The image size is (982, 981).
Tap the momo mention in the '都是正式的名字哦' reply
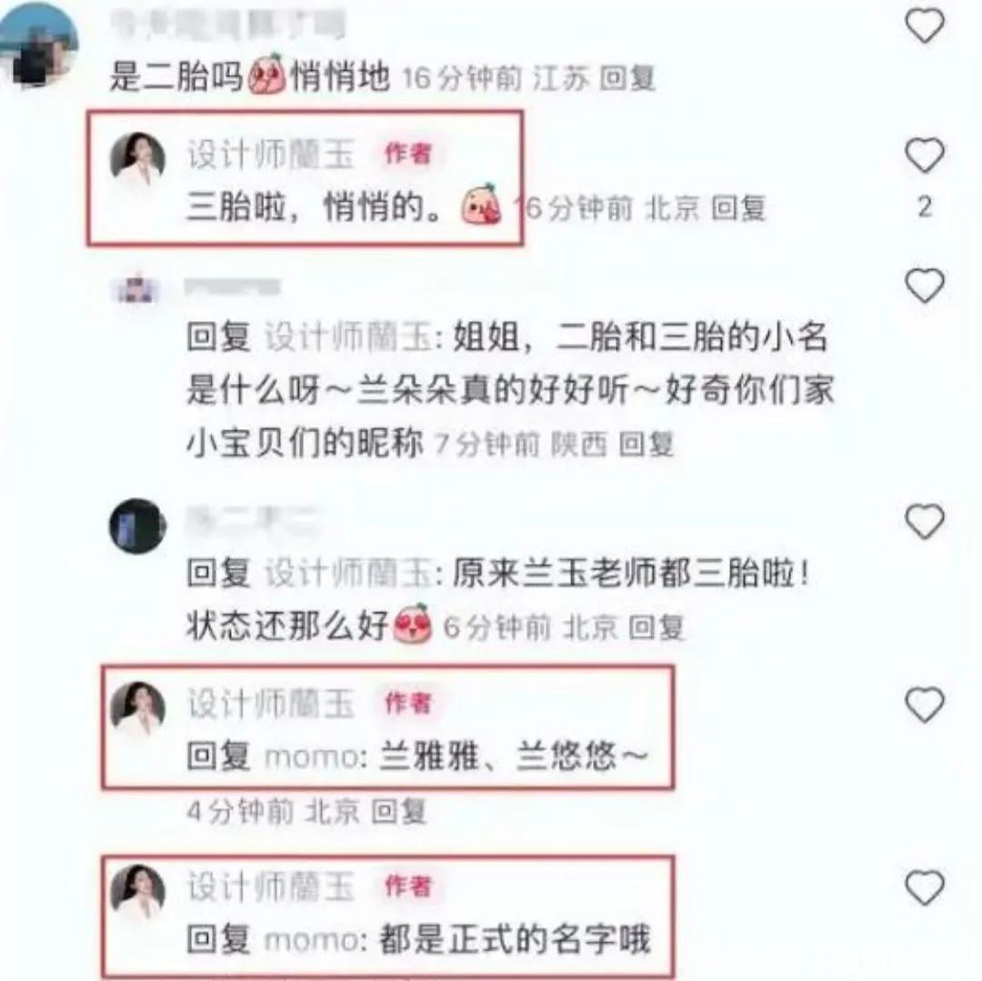coord(311,940)
